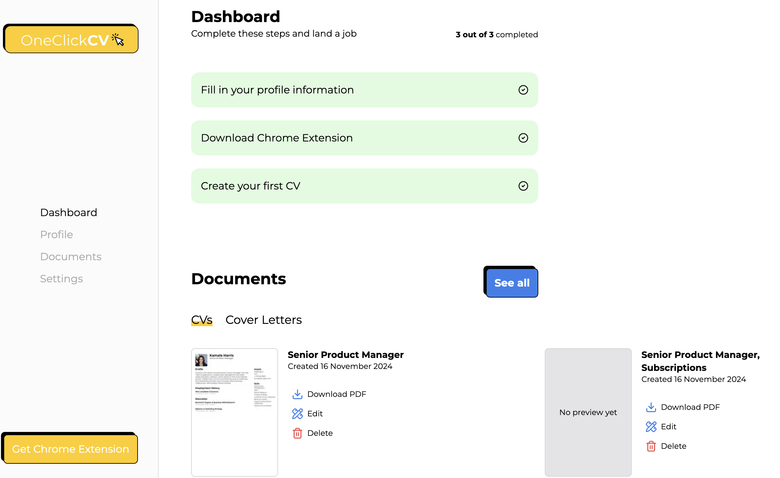780x478 pixels.
Task: Switch to the Cover Letters tab
Action: point(263,320)
